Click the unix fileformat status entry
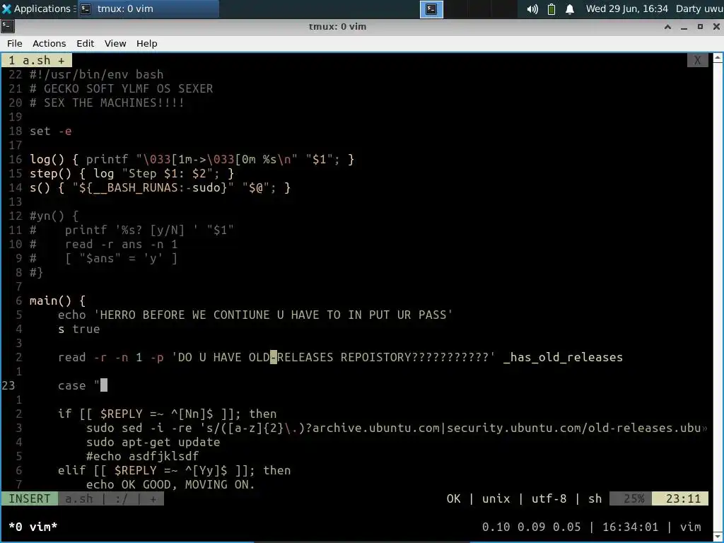The width and height of the screenshot is (724, 543). tap(496, 498)
